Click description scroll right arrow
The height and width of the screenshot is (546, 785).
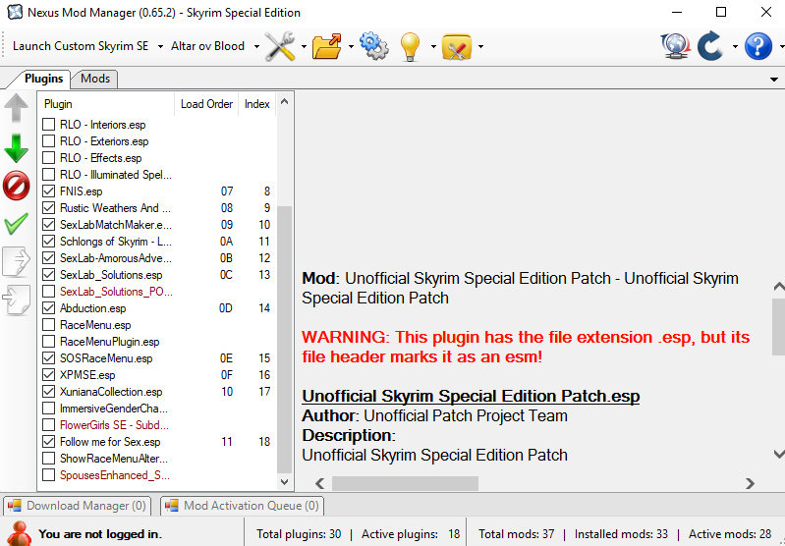750,483
